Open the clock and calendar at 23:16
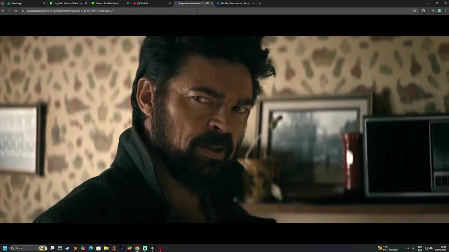 tap(441, 248)
